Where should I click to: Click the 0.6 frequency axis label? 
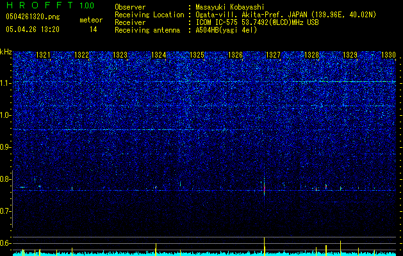pos(6,243)
